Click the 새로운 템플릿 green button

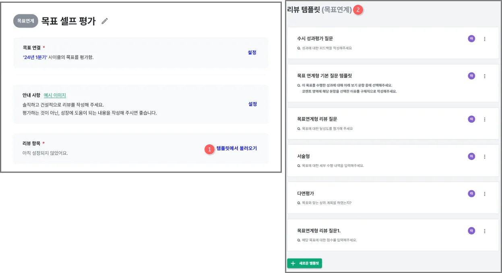(x=305, y=263)
